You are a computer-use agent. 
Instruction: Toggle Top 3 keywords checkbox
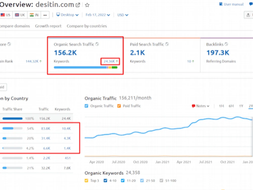(87, 181)
